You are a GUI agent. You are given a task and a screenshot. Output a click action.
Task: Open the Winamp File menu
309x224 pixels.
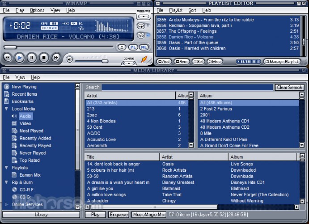[6, 10]
